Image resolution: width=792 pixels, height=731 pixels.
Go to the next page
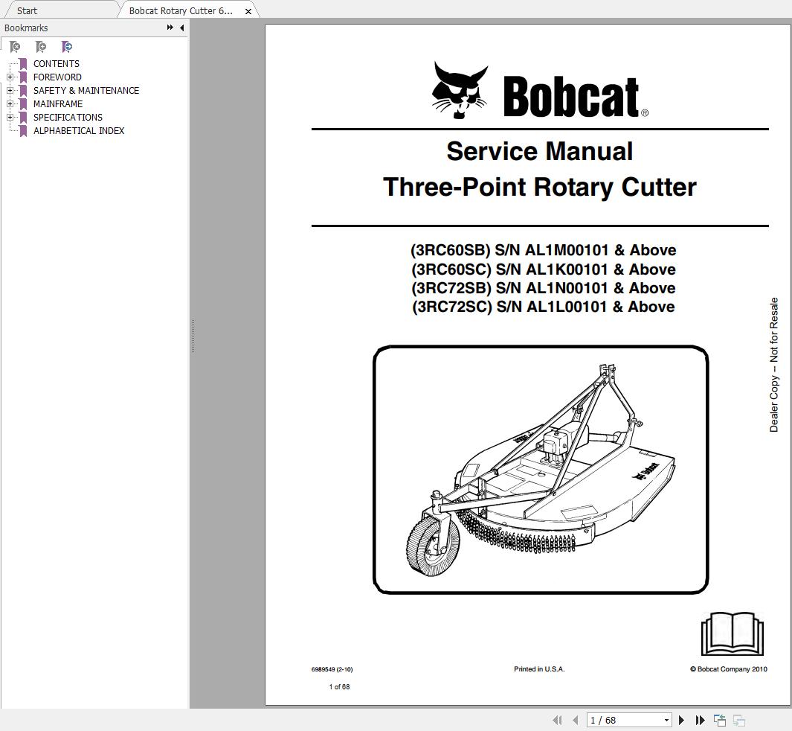pos(681,720)
